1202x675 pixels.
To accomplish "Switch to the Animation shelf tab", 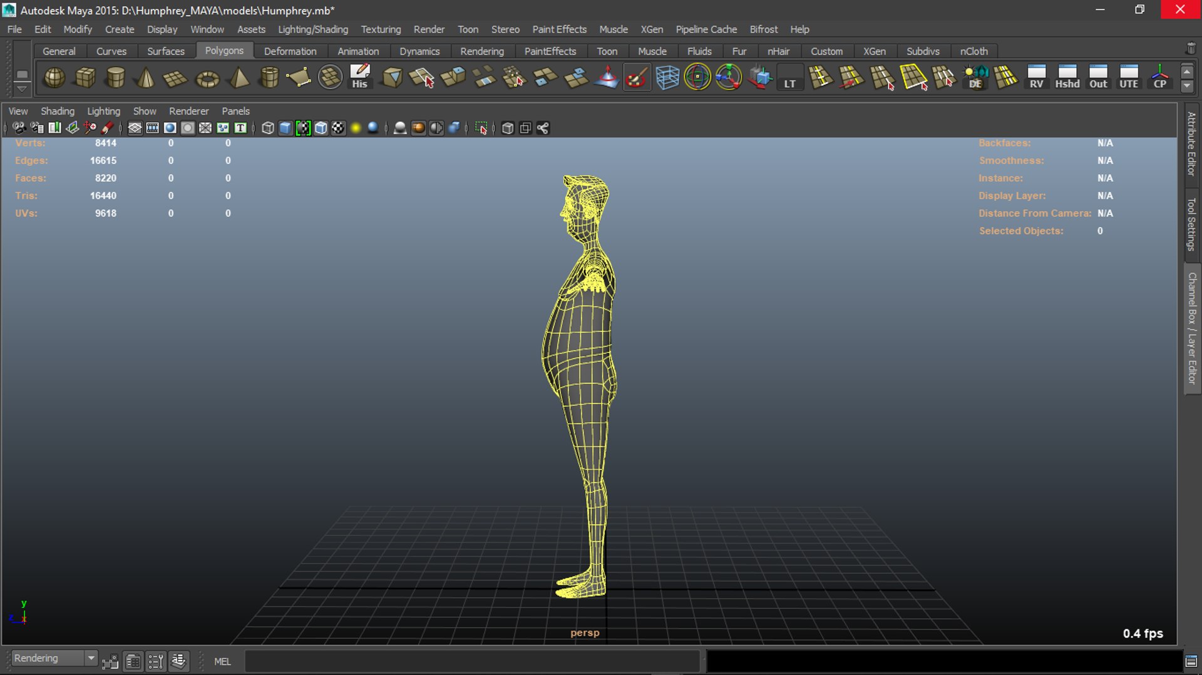I will coord(358,51).
